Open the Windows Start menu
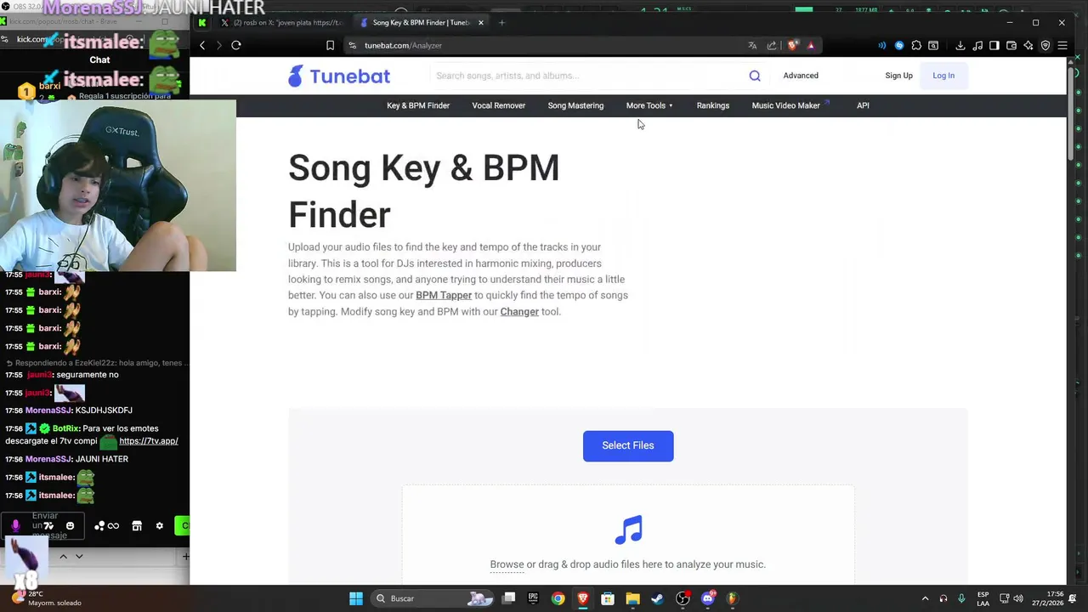This screenshot has width=1088, height=612. coord(356,598)
